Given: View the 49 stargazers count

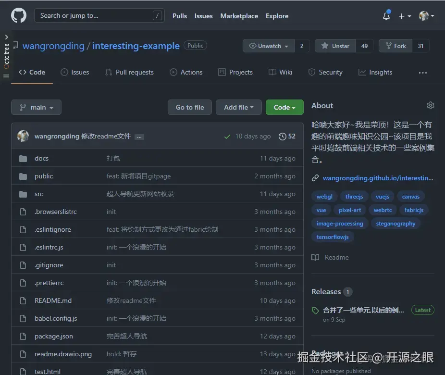Looking at the screenshot, I should point(364,46).
